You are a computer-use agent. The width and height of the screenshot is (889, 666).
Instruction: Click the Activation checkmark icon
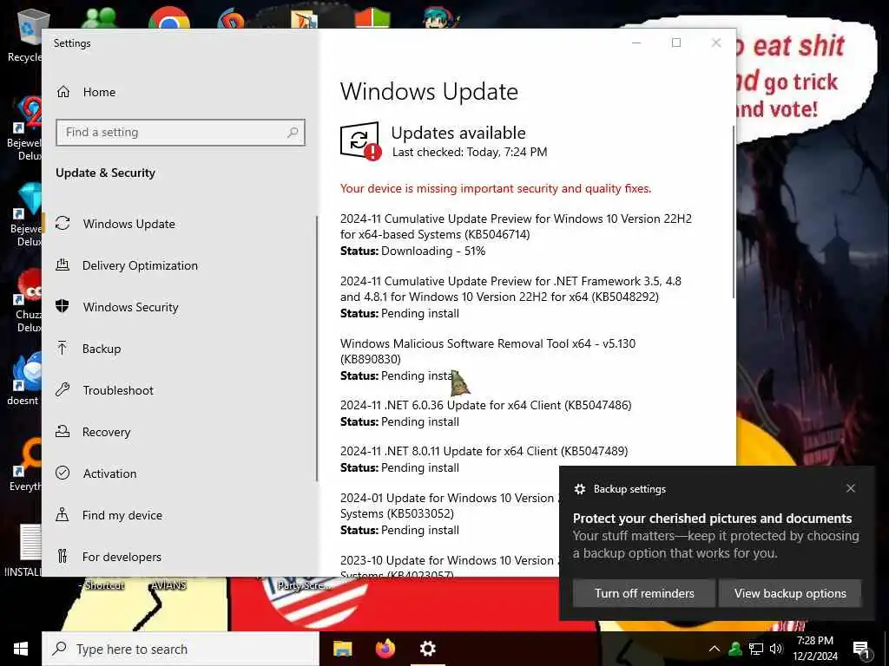pos(63,473)
